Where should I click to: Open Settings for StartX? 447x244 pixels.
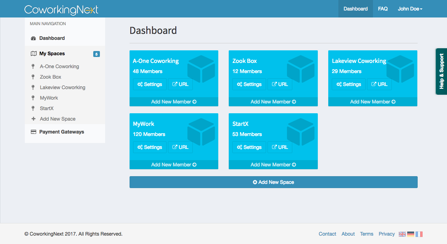click(249, 147)
